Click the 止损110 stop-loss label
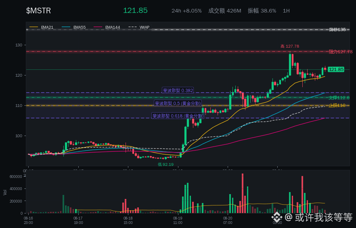Image resolution: width=356 pixels, height=228 pixels. click(337, 105)
